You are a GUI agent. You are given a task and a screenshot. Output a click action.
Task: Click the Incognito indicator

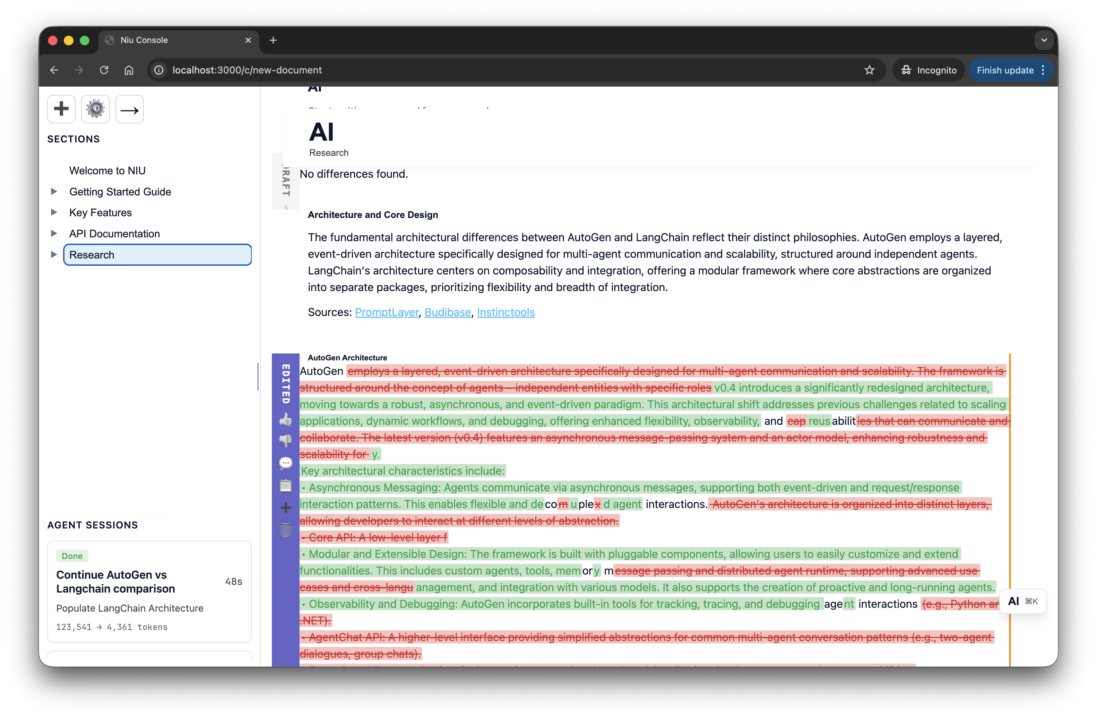click(x=929, y=70)
